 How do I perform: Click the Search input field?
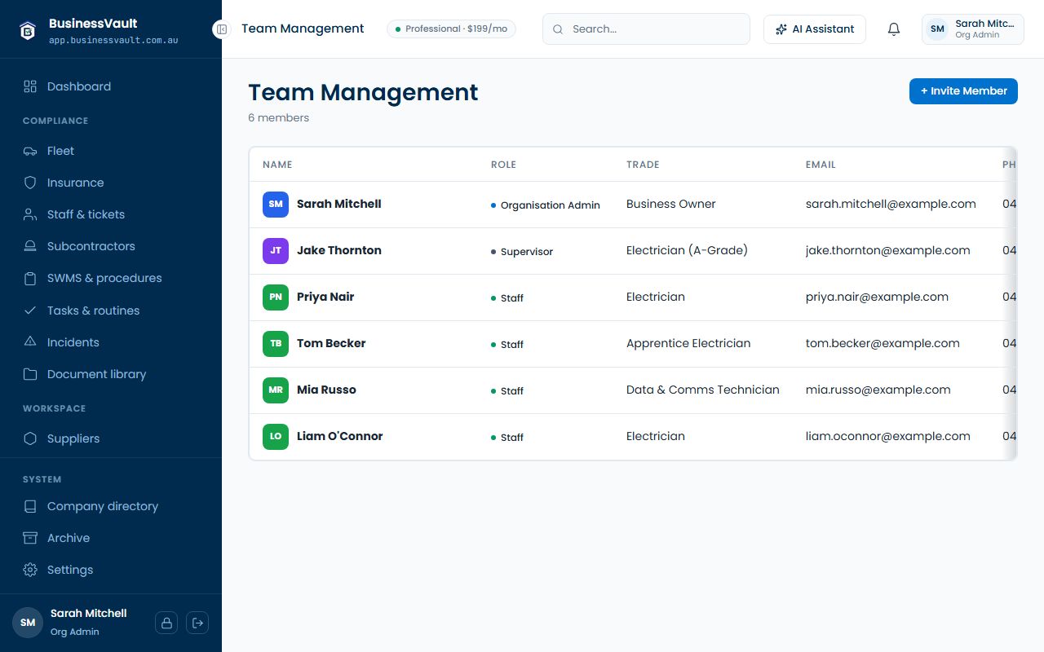coord(646,29)
